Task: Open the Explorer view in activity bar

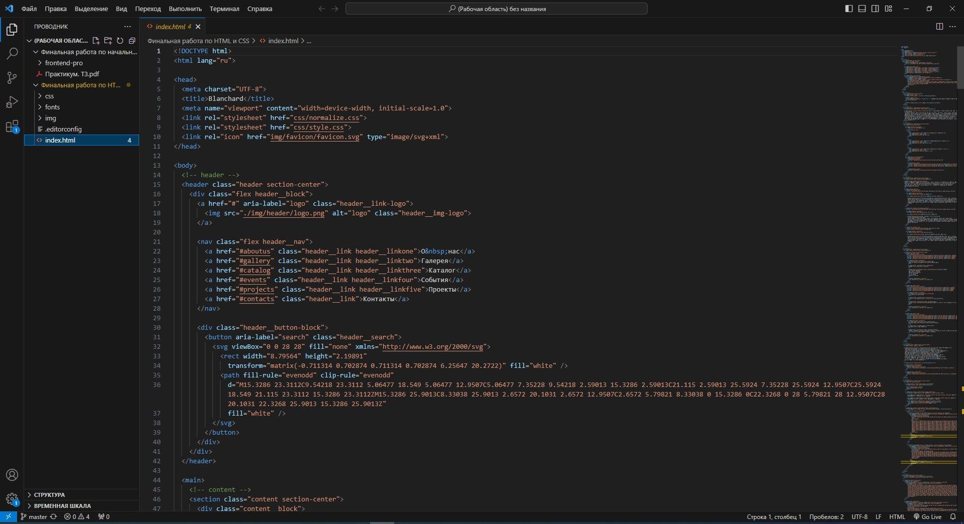Action: coord(12,30)
